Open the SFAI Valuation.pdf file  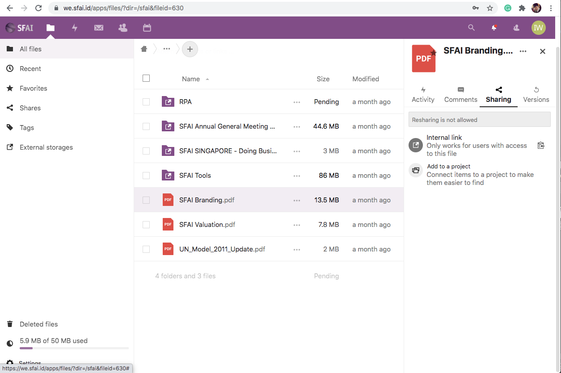click(207, 225)
